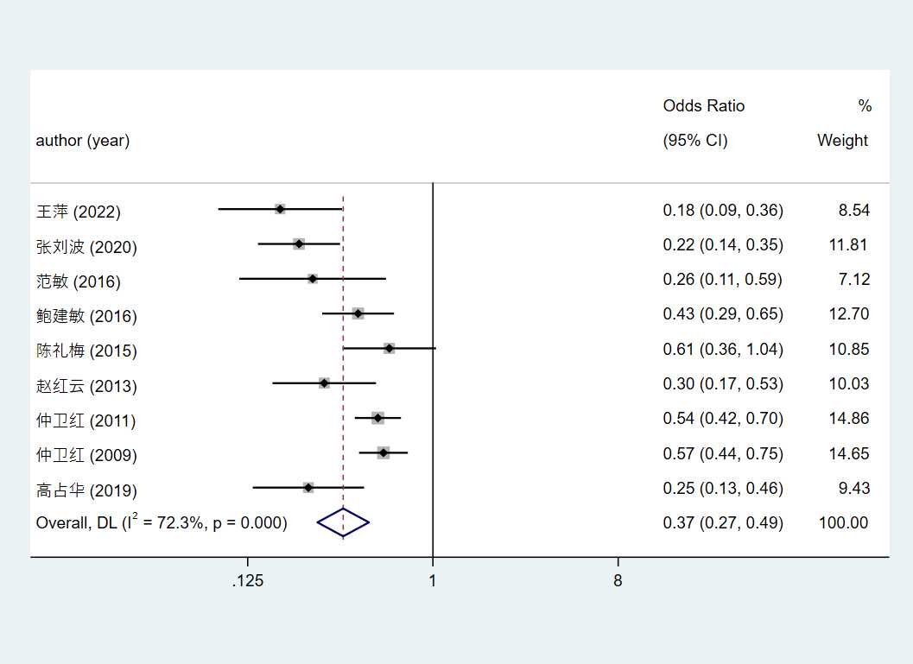Click the 仲卫红 (2011) point estimate marker
The image size is (913, 664).
click(377, 418)
